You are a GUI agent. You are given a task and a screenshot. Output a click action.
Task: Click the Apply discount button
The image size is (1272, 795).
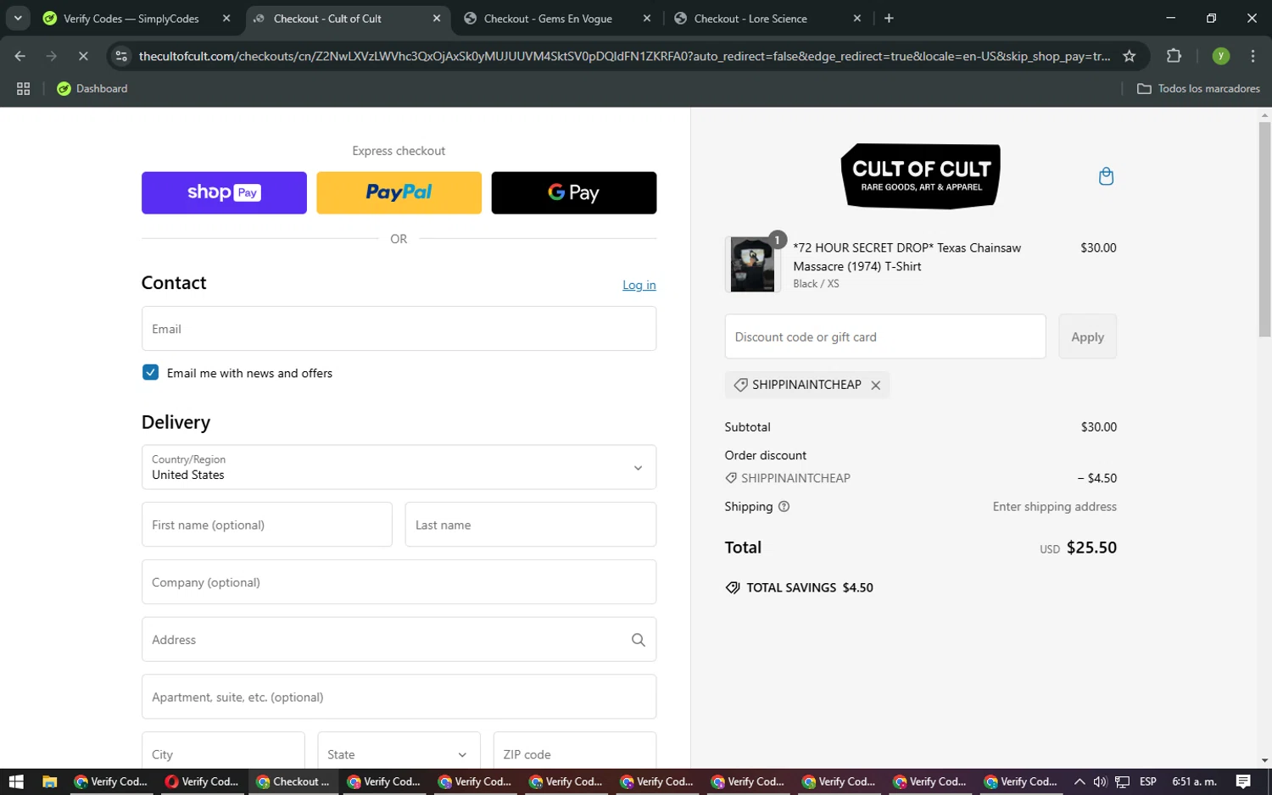pyautogui.click(x=1087, y=336)
